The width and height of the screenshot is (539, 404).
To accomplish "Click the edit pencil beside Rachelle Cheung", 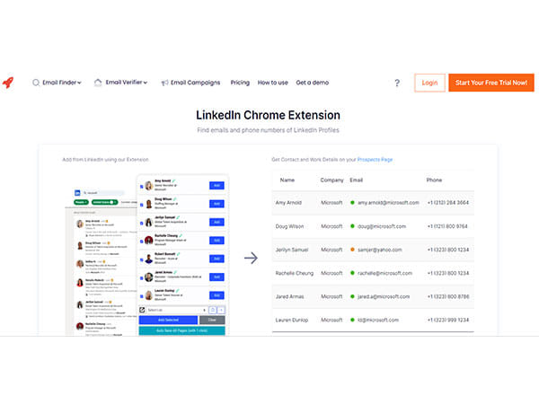I will (181, 235).
